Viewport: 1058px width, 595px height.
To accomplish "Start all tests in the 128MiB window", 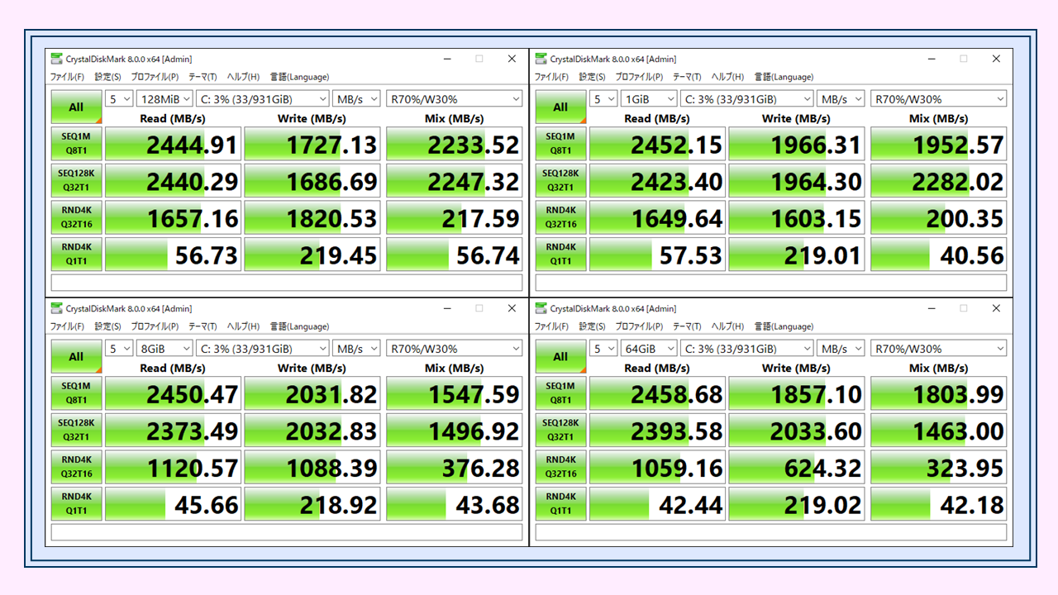I will tap(76, 107).
